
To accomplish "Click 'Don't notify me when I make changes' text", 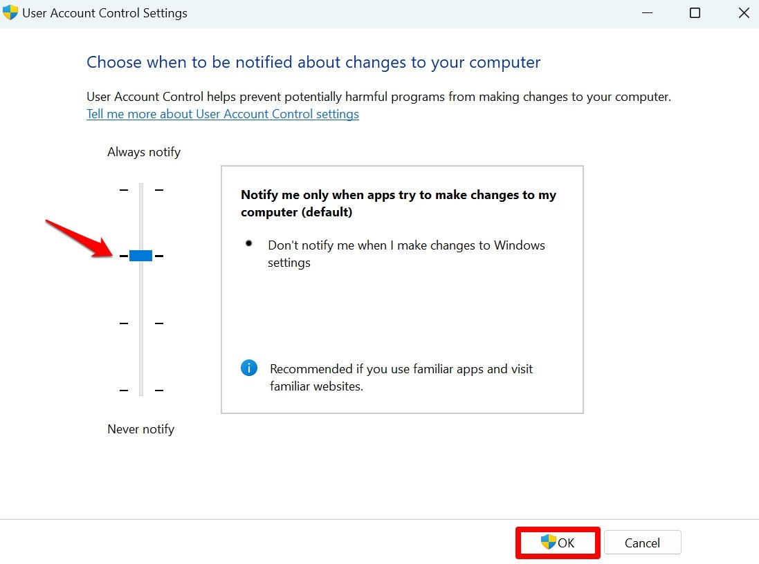I will click(x=406, y=254).
